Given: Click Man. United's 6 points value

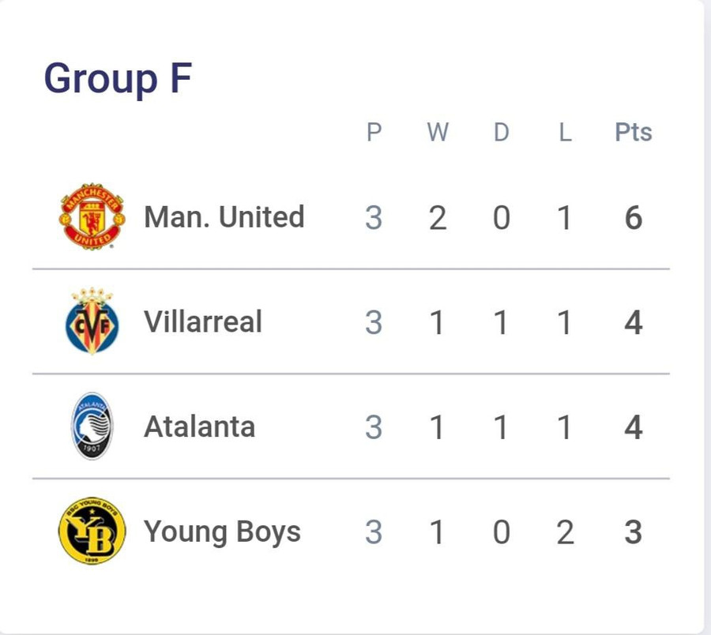Looking at the screenshot, I should tap(633, 218).
